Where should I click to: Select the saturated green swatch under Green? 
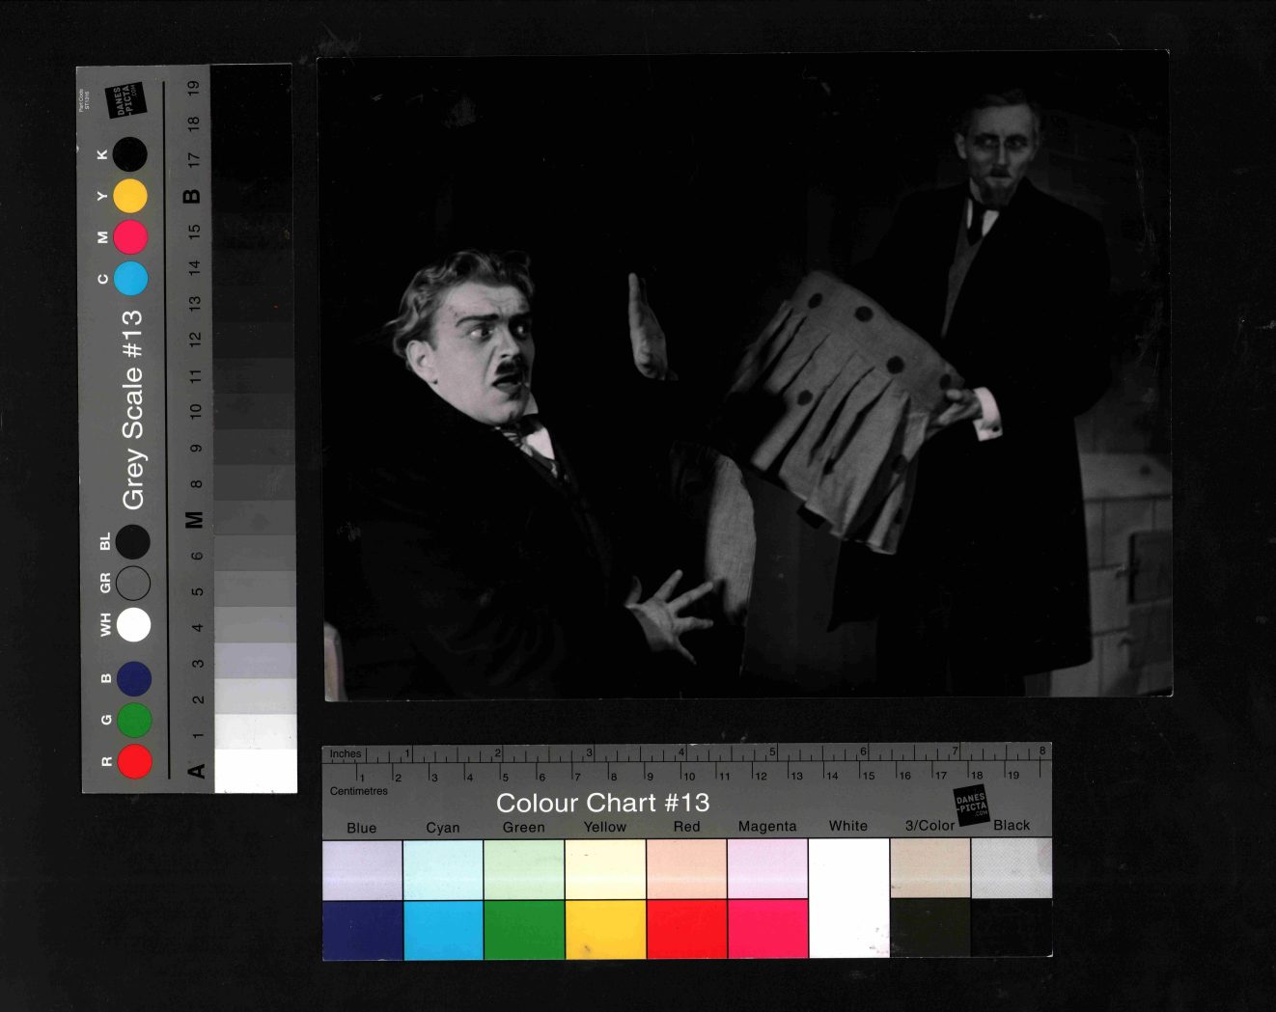(x=524, y=930)
